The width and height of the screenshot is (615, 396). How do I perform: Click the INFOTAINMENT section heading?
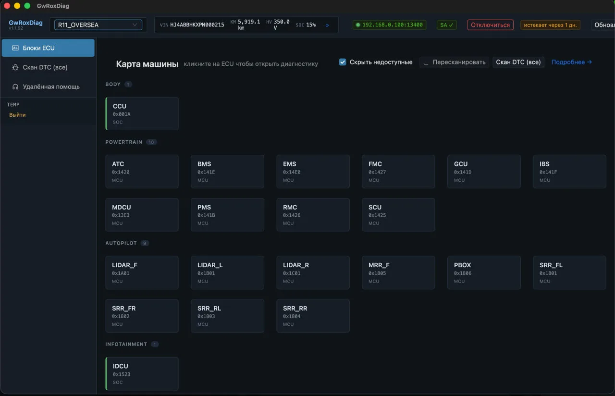(126, 344)
